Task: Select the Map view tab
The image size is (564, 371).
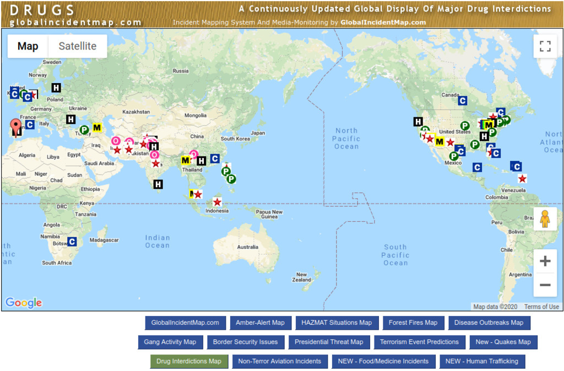Action: click(x=28, y=46)
